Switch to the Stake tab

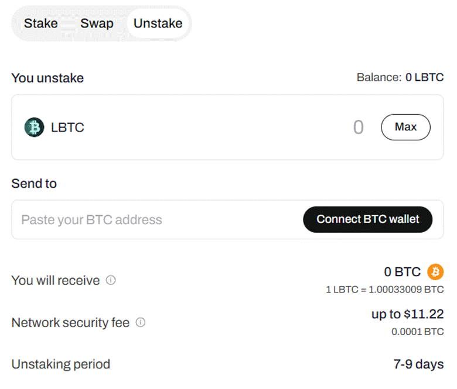(40, 23)
